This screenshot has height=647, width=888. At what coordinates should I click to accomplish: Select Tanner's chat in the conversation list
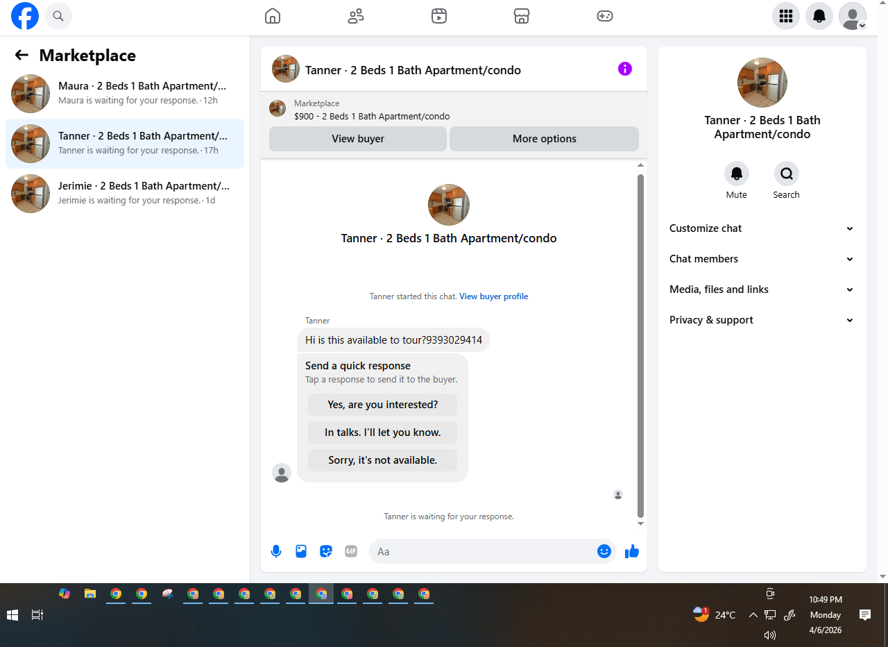125,144
